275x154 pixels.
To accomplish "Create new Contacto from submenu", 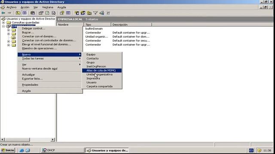I will pyautogui.click(x=102, y=59).
